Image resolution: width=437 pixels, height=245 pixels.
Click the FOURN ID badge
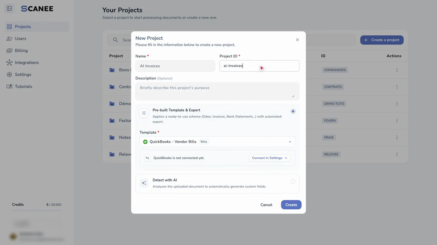[x=330, y=120]
